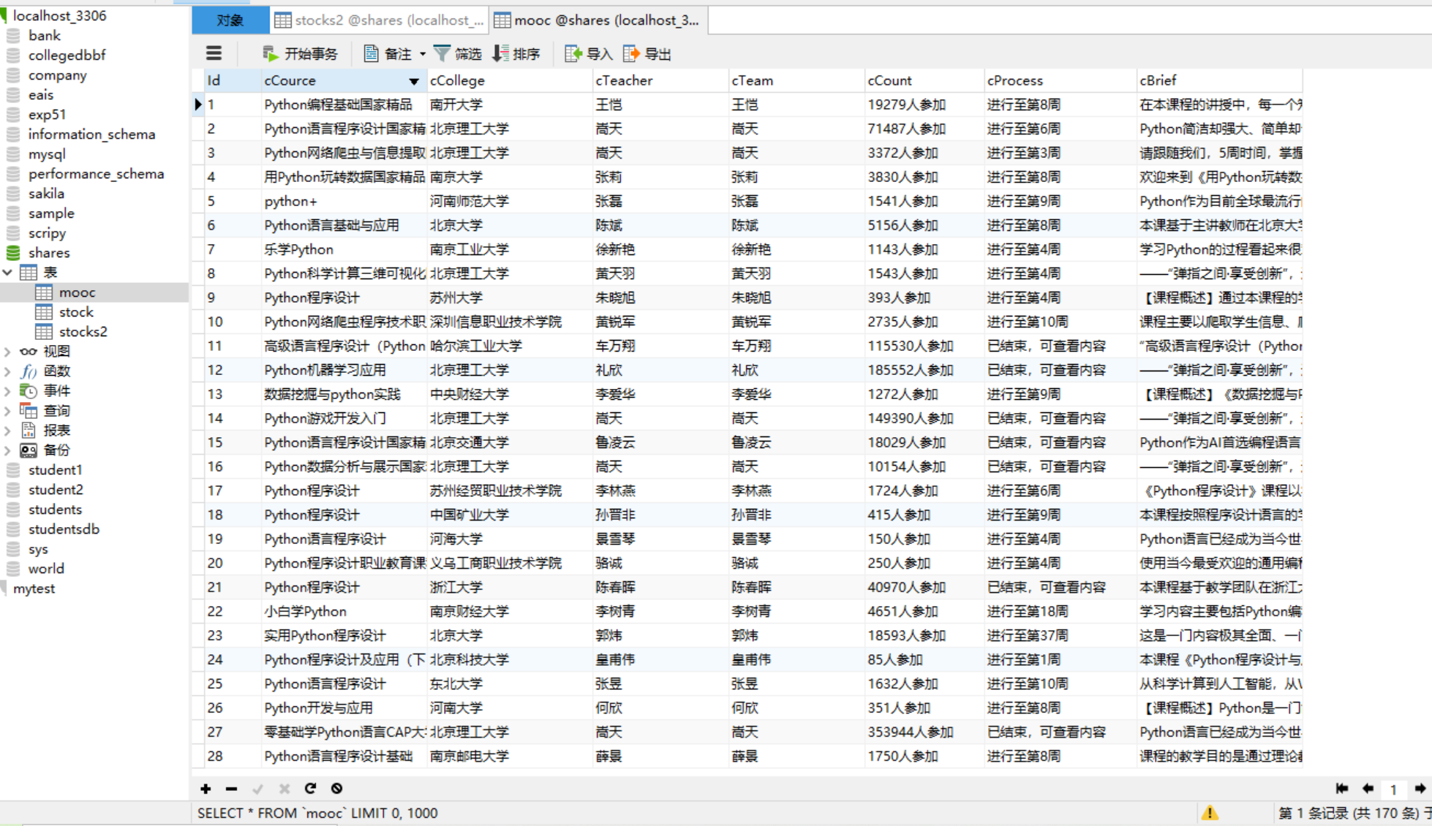Click the cell 353944人参加
This screenshot has height=826, width=1432.
point(924,732)
